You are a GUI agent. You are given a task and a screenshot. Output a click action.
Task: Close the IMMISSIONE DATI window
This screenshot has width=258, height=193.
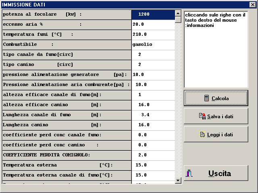click(x=253, y=4)
